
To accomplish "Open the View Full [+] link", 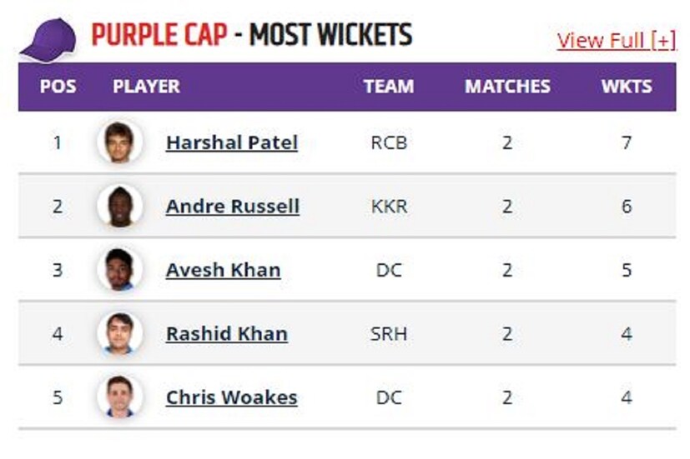I will click(616, 40).
